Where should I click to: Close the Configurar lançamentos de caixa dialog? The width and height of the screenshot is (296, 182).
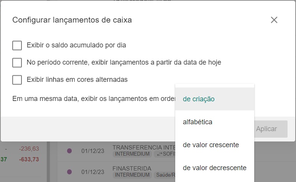[274, 20]
